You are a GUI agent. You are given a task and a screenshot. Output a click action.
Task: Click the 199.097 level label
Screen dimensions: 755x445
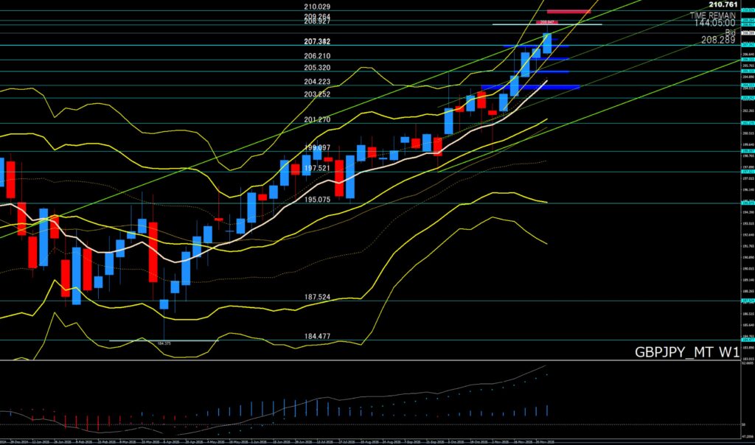tap(317, 147)
